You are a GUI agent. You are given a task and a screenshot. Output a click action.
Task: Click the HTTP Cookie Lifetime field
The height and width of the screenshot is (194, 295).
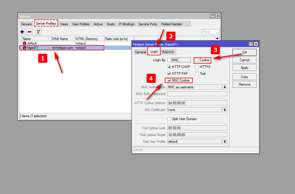point(197,103)
